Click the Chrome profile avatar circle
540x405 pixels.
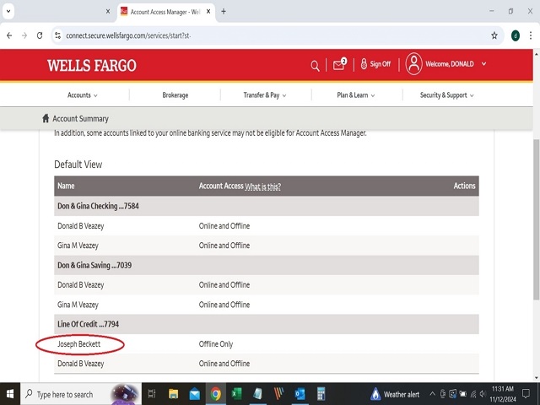coord(516,35)
